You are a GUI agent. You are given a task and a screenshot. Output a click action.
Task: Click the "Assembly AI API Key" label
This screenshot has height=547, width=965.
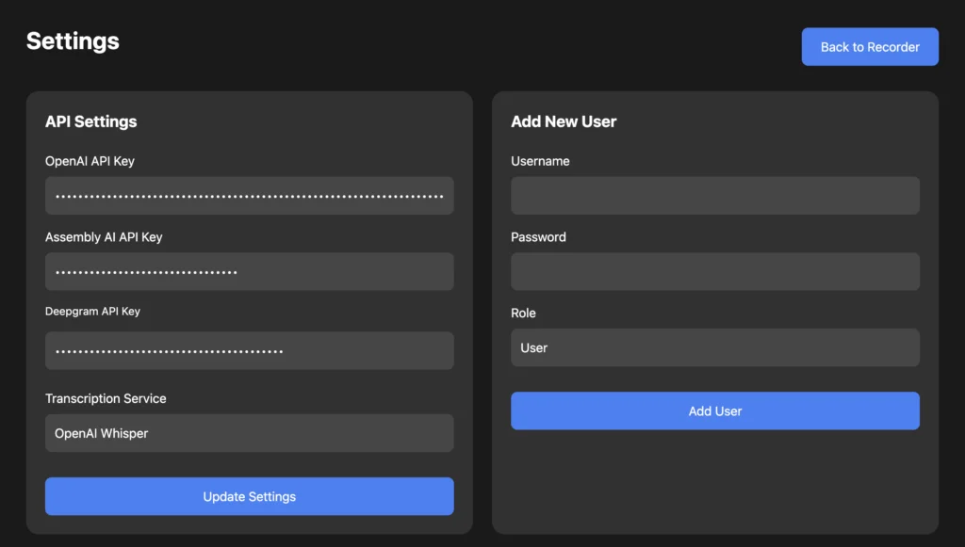(x=104, y=237)
